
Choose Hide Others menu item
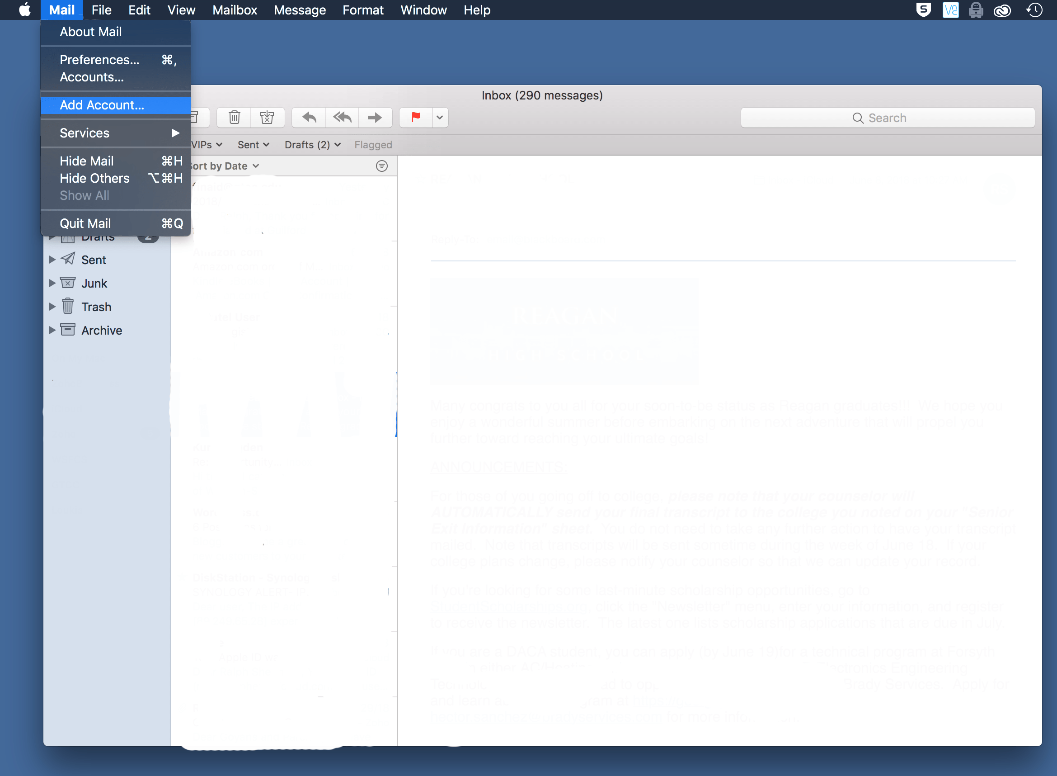116,179
